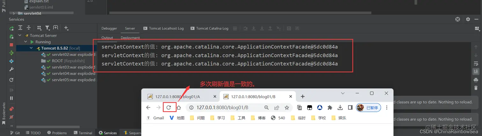
Task: Open a new Chrome tab with plus
Action: coord(303,96)
